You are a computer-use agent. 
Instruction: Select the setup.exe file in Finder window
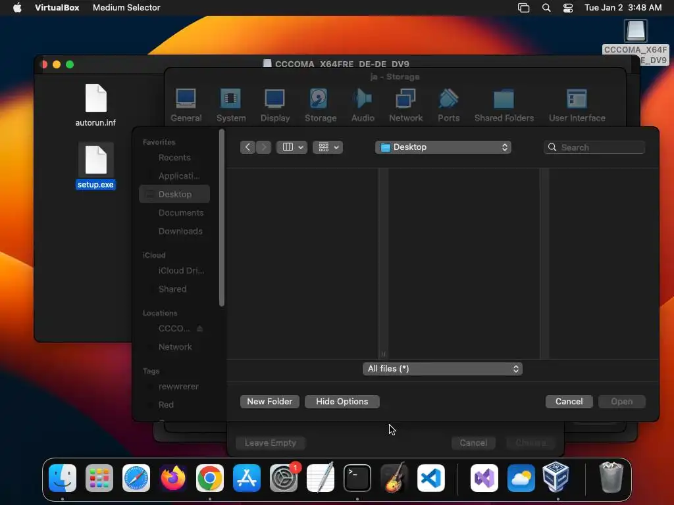tap(95, 166)
